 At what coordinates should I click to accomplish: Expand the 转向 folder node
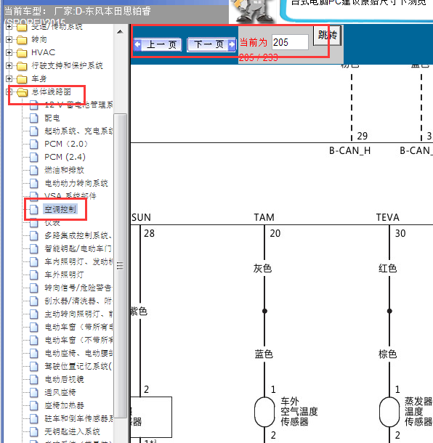click(9, 39)
